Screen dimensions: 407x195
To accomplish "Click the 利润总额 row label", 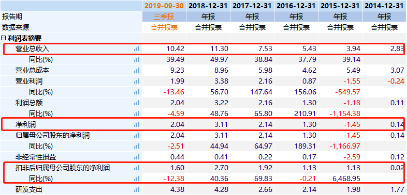I will pyautogui.click(x=29, y=103).
